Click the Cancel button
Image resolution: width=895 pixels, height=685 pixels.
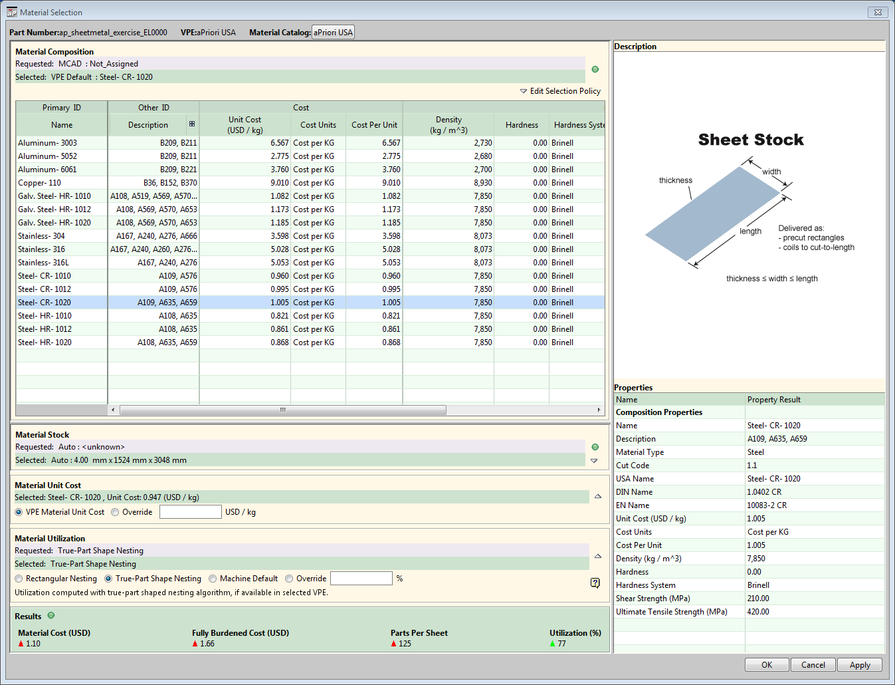pos(813,665)
